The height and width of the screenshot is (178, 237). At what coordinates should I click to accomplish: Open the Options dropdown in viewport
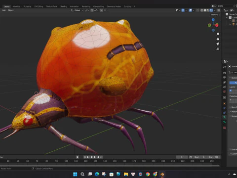[215, 15]
